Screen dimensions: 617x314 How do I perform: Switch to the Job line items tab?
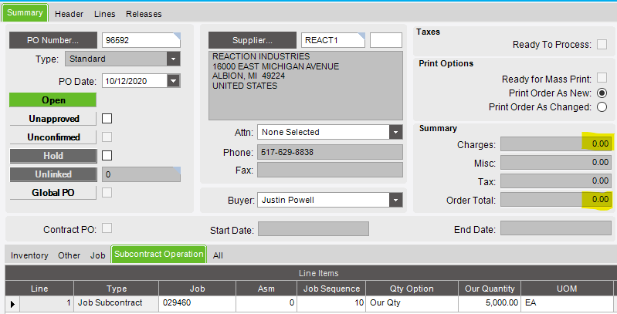[x=97, y=255]
